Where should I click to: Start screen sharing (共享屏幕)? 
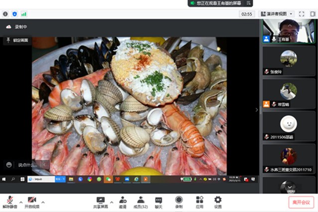click(101, 201)
